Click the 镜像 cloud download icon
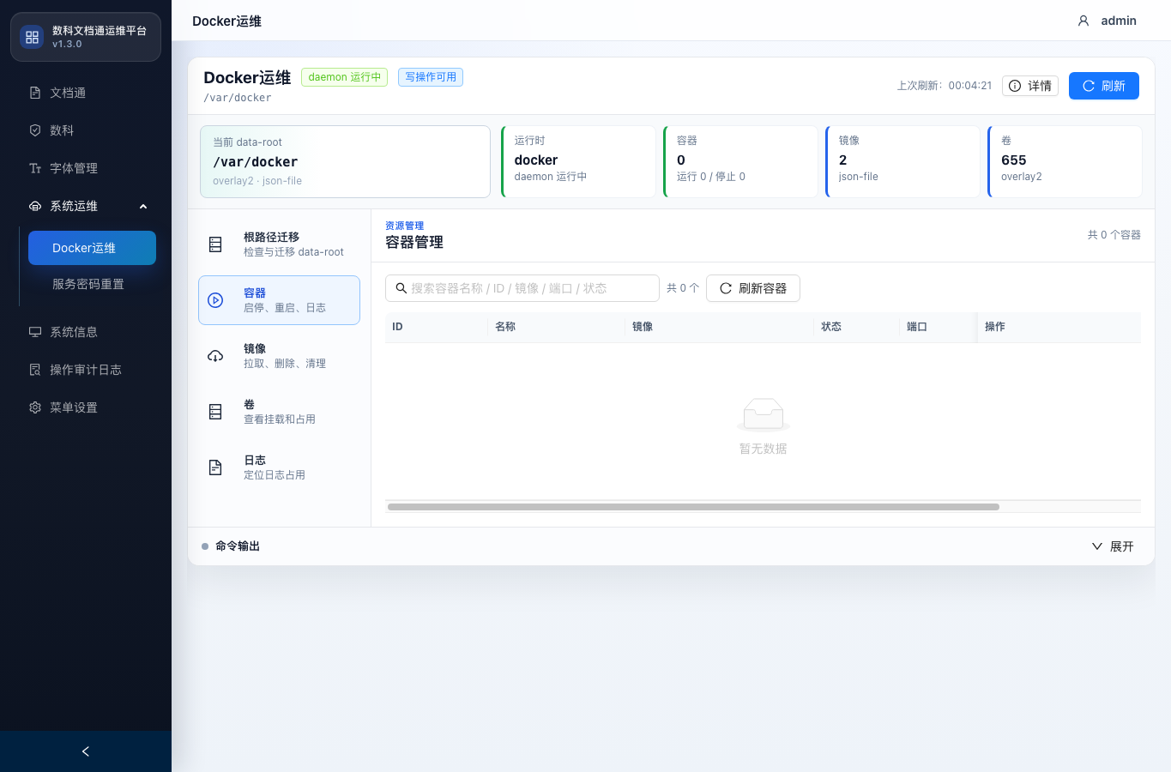 pos(215,356)
